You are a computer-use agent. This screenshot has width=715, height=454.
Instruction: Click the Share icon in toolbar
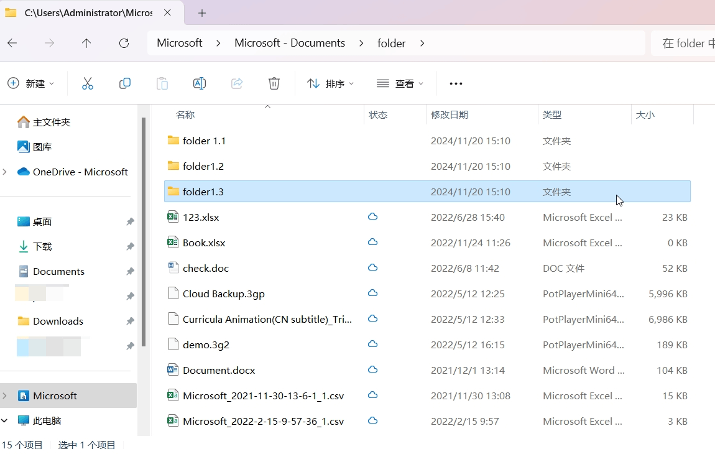click(237, 83)
